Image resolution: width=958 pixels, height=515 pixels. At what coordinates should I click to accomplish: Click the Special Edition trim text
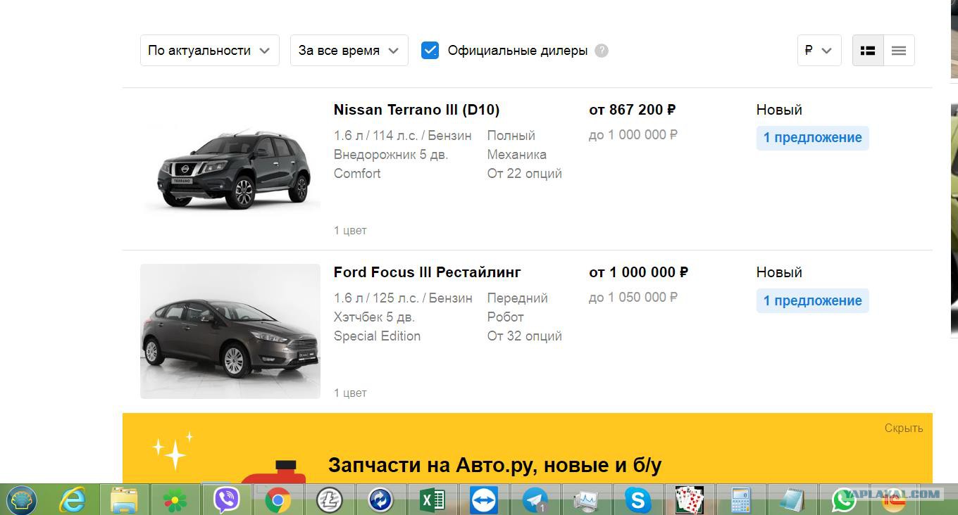[x=377, y=336]
